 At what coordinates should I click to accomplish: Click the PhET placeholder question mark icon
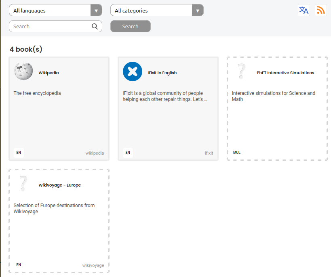(x=242, y=71)
